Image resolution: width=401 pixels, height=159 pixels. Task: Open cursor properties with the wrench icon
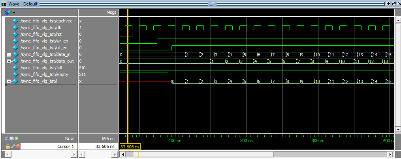(x=13, y=146)
